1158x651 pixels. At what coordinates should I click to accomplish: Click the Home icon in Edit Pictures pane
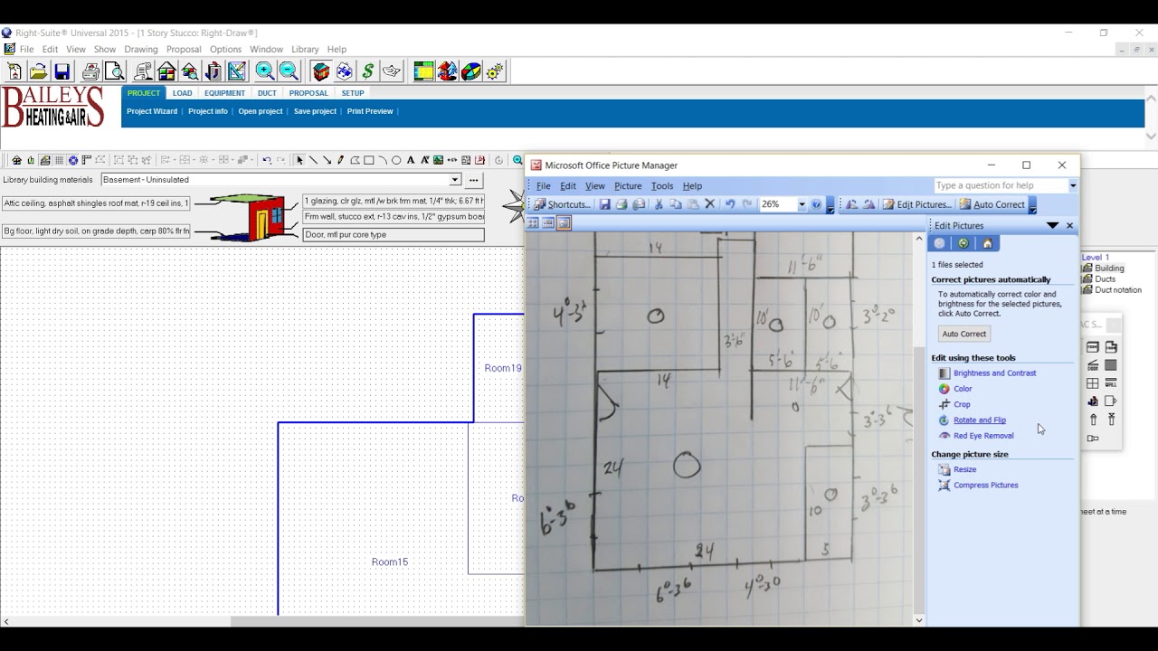tap(987, 243)
